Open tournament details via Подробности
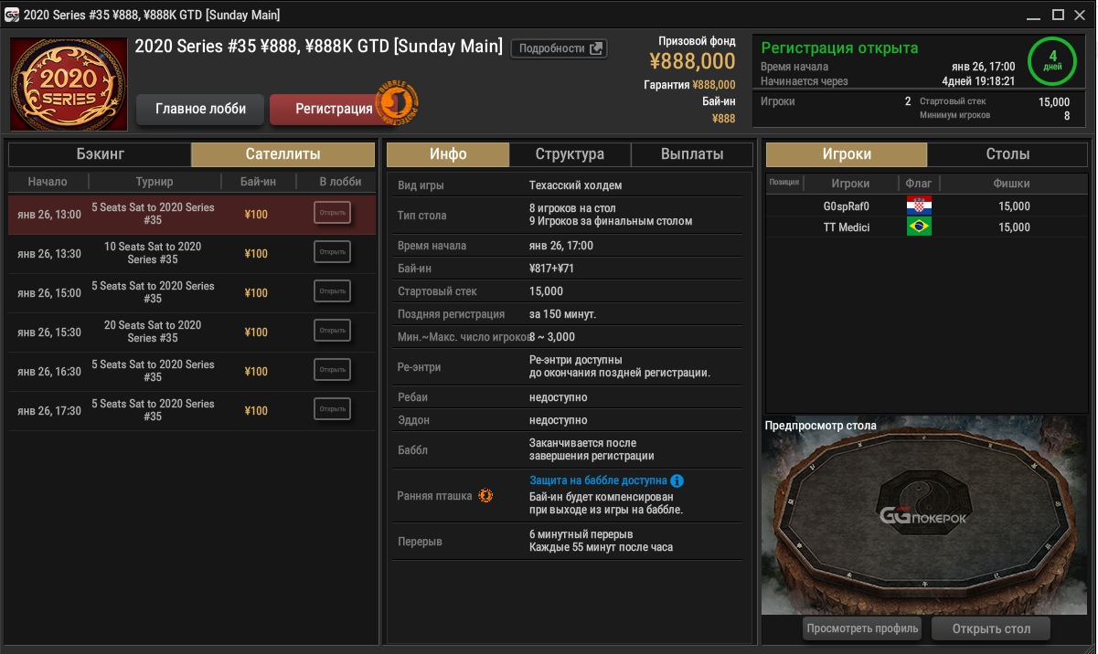Screen dimensions: 1098x654 coord(558,48)
